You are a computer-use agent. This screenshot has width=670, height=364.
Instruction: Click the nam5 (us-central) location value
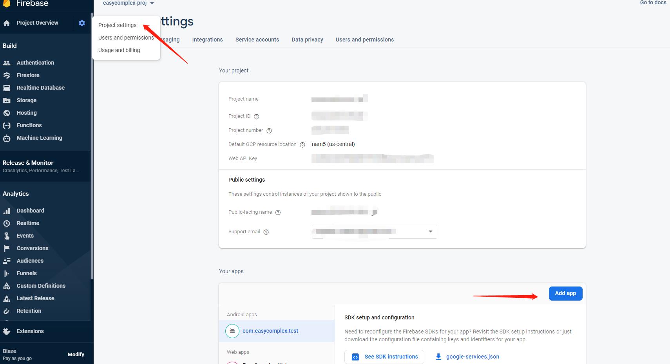333,144
